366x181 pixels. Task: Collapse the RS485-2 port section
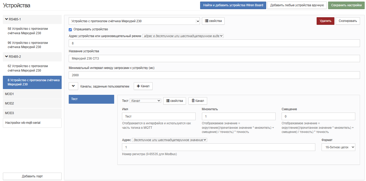(x=7, y=57)
